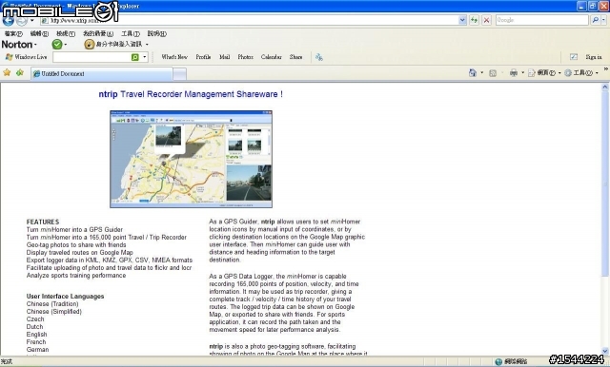Screen dimensions: 610x367
Task: Open the 檢視(V) View menu
Action: (66, 34)
